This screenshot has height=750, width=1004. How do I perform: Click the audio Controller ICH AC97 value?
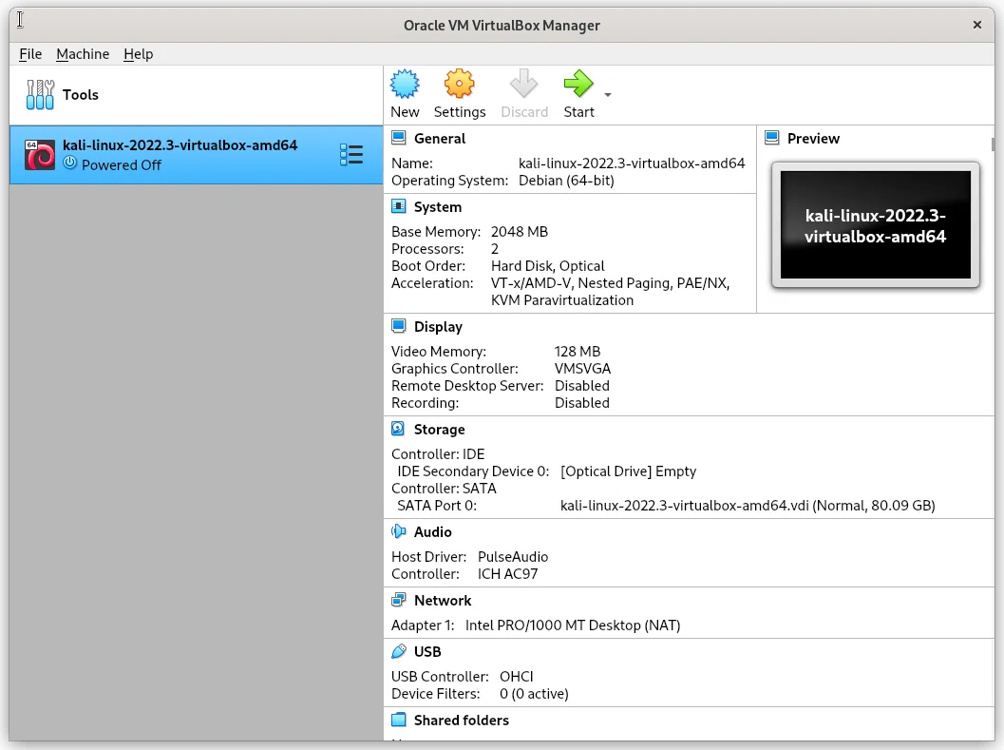pyautogui.click(x=508, y=574)
